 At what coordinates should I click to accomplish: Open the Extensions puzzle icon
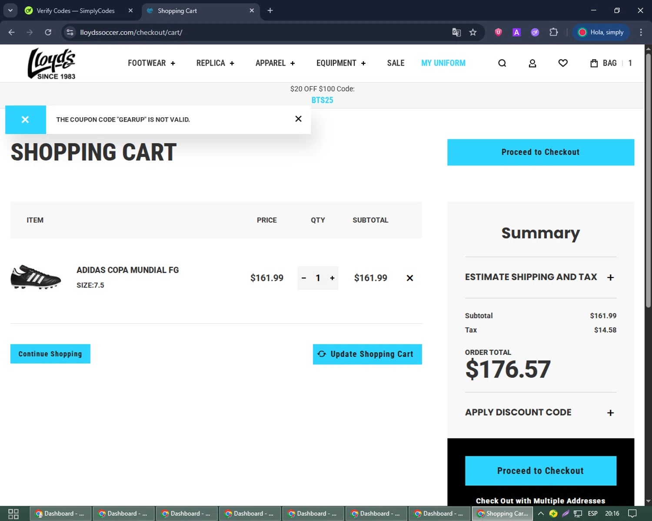pyautogui.click(x=553, y=32)
